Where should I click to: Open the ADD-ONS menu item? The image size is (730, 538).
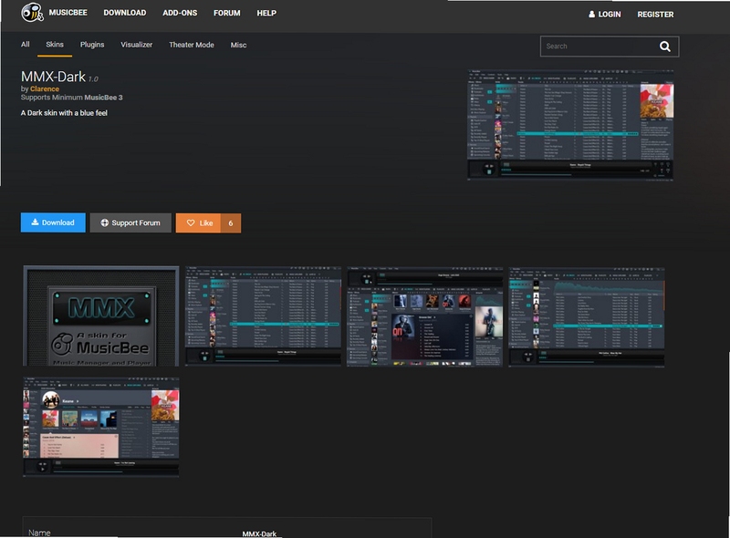(180, 13)
